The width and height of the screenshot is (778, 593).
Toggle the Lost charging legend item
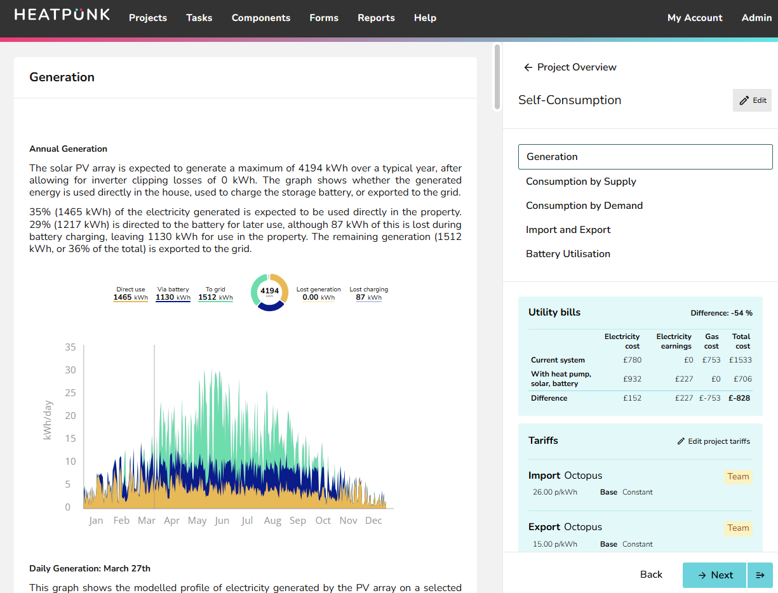point(368,293)
